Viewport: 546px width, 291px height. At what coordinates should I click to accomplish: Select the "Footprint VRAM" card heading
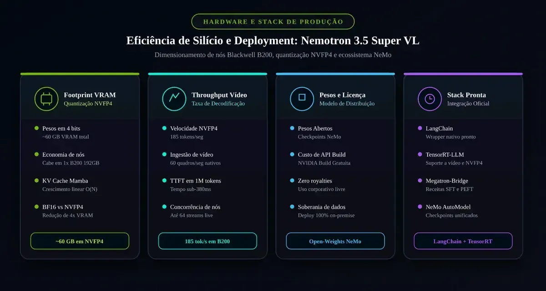(90, 95)
